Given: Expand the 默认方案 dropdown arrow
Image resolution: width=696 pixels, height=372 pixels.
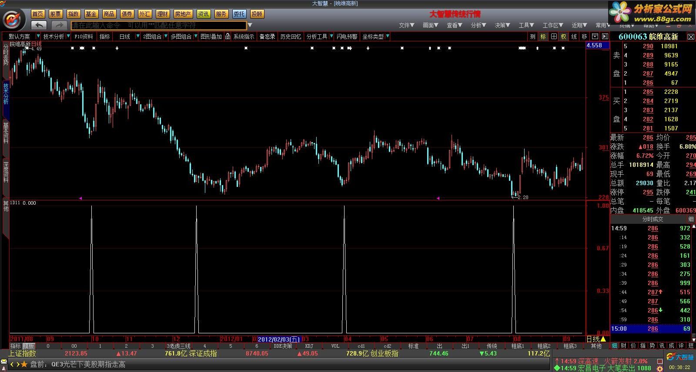Looking at the screenshot, I should click(38, 37).
